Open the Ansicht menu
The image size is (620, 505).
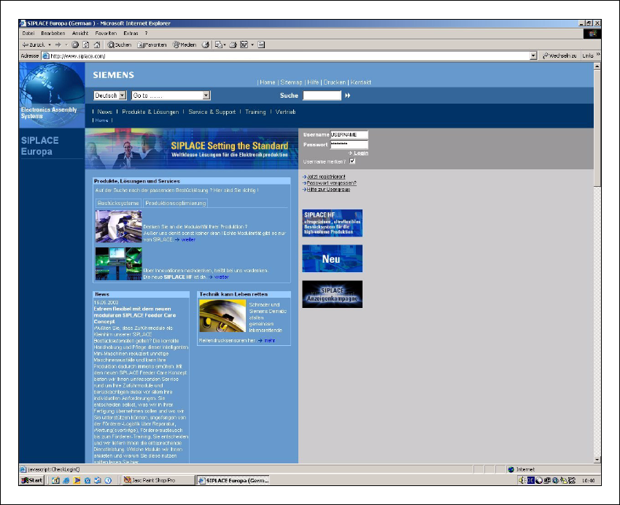80,34
